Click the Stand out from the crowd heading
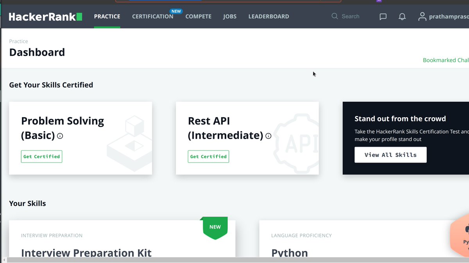This screenshot has width=469, height=263. click(400, 119)
